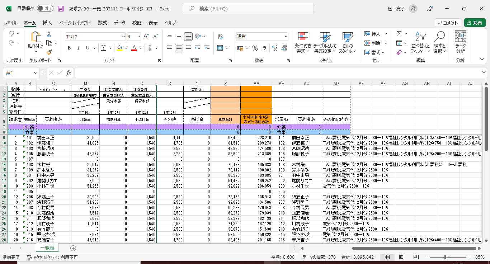Open the number format dropdown
Viewport: 490px width, 264px height.
[286, 37]
